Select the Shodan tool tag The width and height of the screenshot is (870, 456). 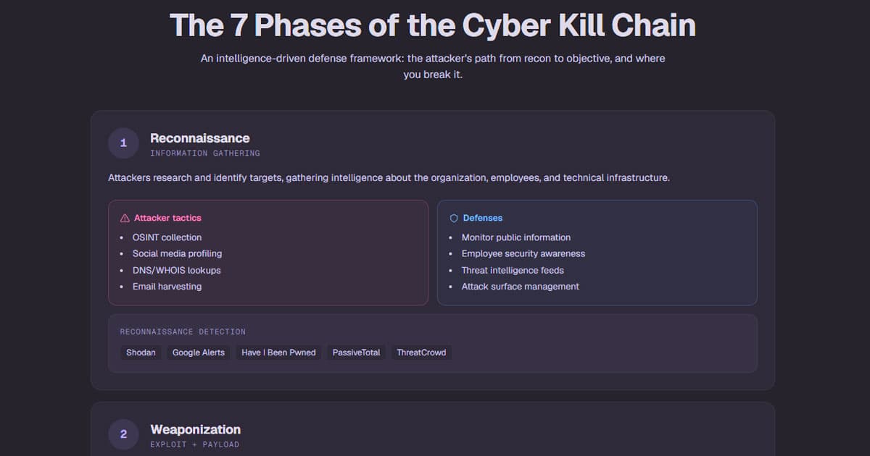[141, 352]
